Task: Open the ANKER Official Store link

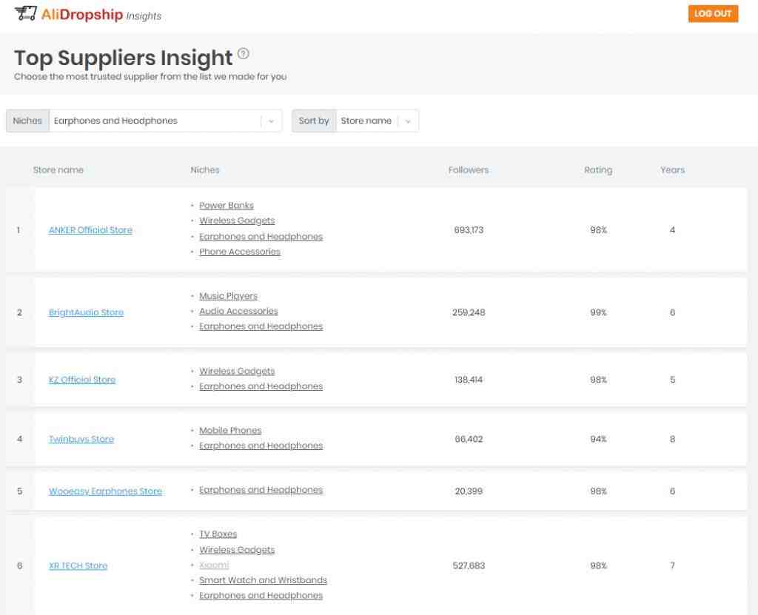Action: click(x=90, y=230)
